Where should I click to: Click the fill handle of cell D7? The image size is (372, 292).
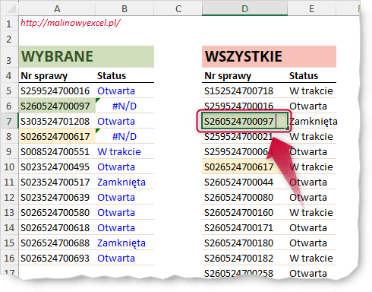(287, 129)
